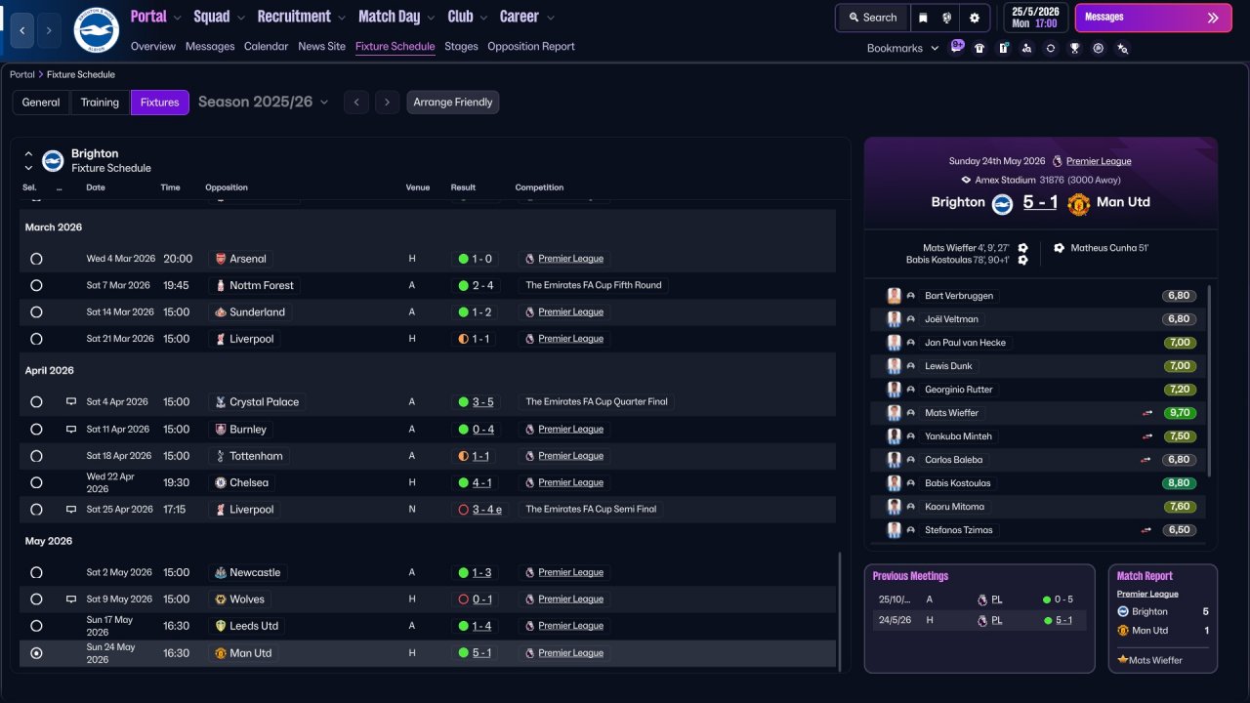Click the Chelsea club crest
Viewport: 1250px width, 703px height.
tap(220, 482)
